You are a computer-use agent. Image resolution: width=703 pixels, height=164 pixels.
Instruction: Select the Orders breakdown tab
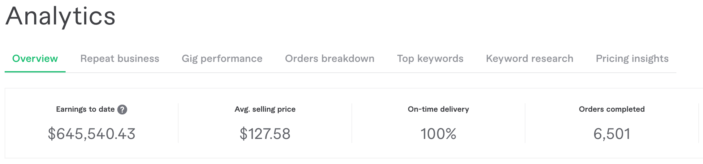click(x=330, y=58)
